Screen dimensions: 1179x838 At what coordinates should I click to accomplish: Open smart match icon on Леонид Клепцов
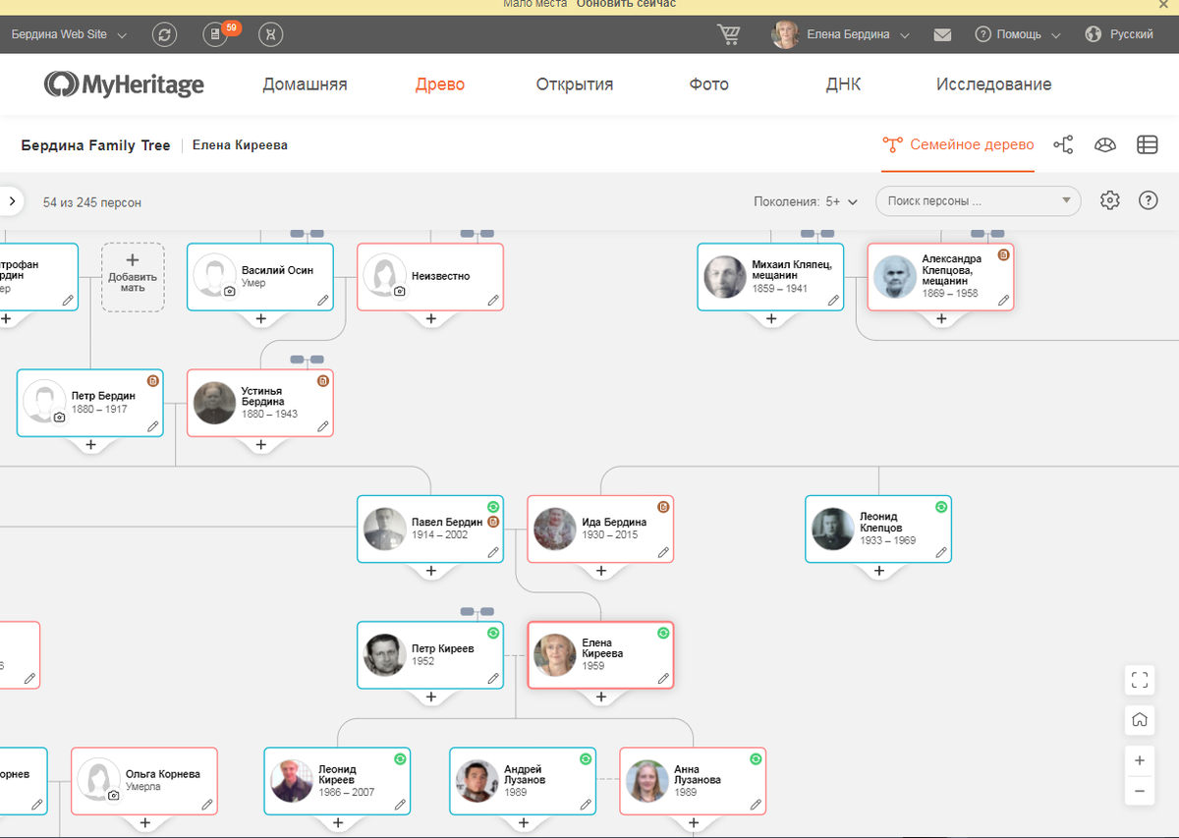(940, 507)
